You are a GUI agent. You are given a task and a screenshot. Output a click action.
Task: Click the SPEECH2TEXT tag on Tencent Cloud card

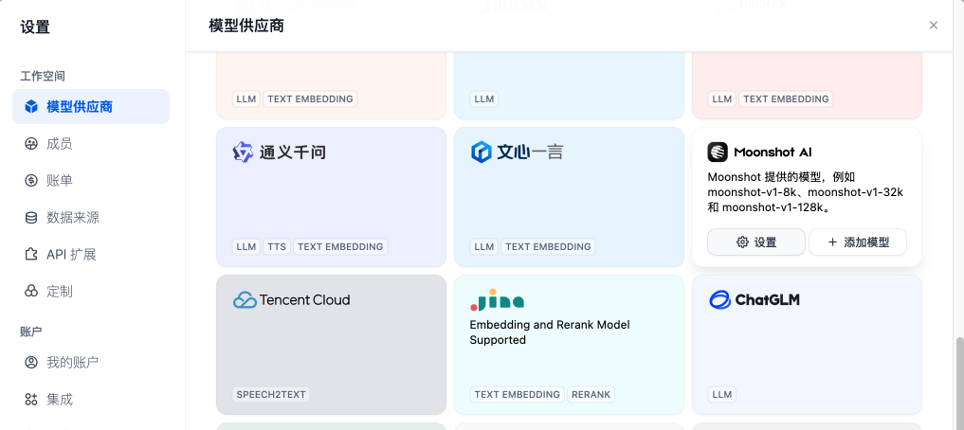click(x=271, y=394)
